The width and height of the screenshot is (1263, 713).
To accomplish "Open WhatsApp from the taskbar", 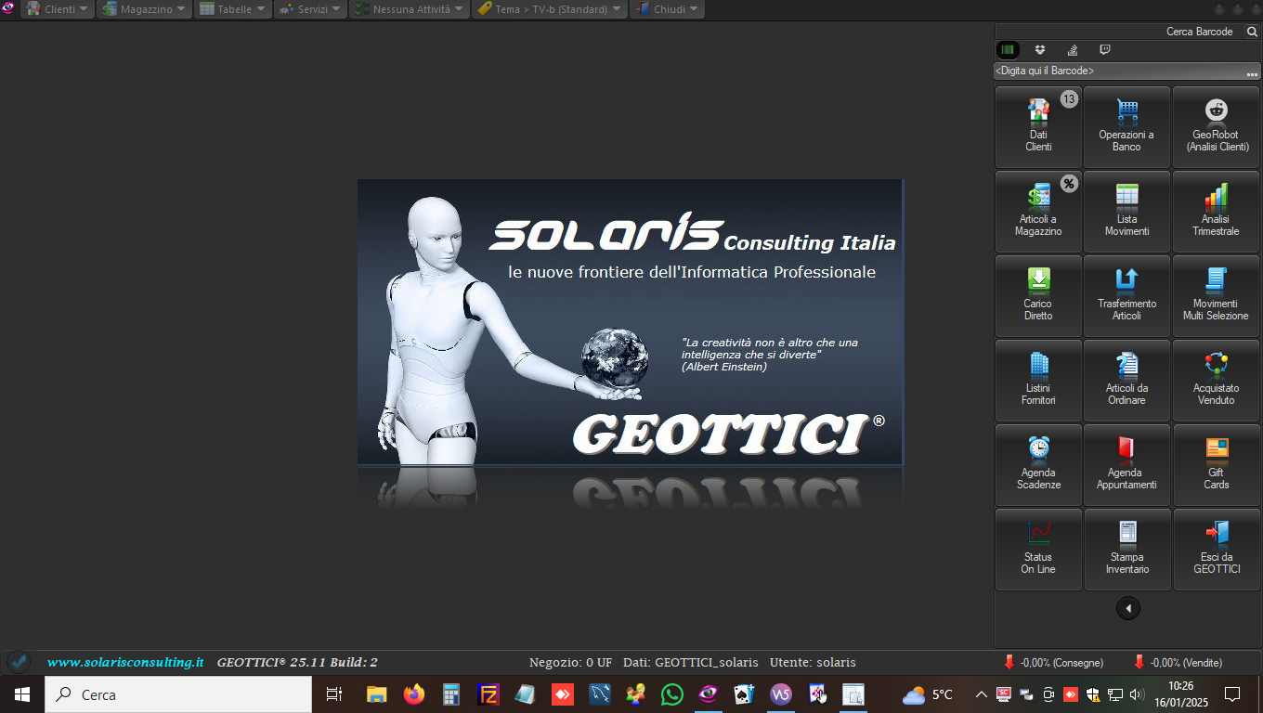I will [672, 694].
